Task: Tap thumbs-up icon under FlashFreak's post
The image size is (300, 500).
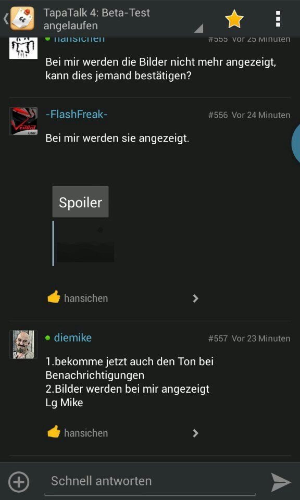Action: pyautogui.click(x=54, y=297)
